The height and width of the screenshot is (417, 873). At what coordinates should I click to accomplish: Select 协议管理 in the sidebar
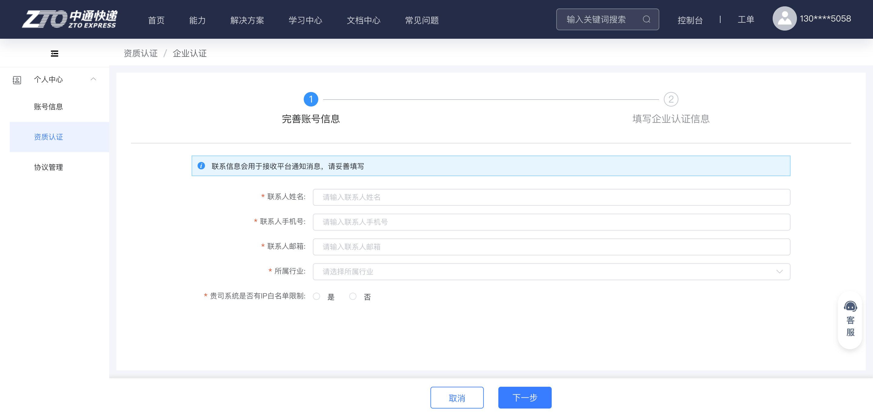(48, 167)
